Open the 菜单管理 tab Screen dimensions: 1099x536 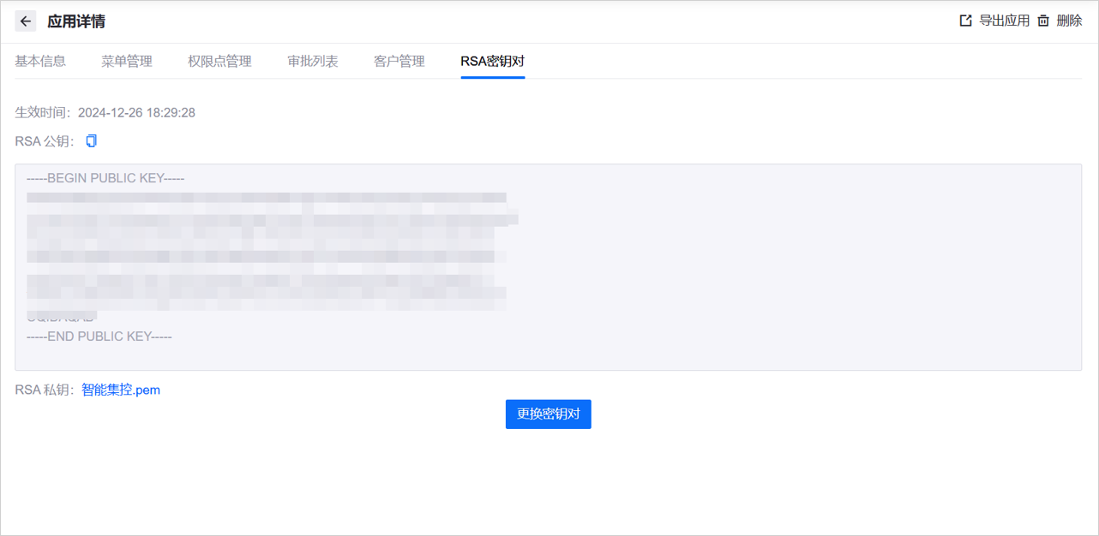pyautogui.click(x=127, y=61)
